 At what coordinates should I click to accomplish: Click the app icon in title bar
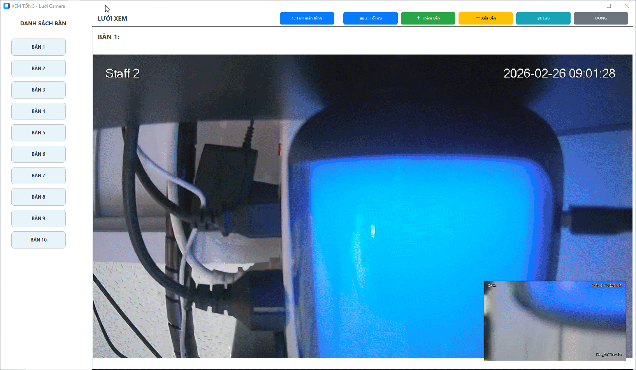[x=6, y=6]
